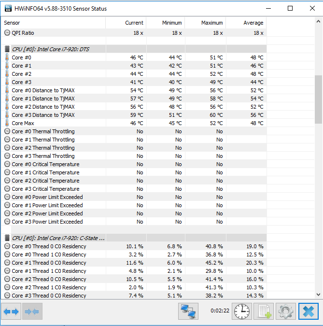
Task: Select the Core #3 Critical Temperature label
Action: coord(45,189)
